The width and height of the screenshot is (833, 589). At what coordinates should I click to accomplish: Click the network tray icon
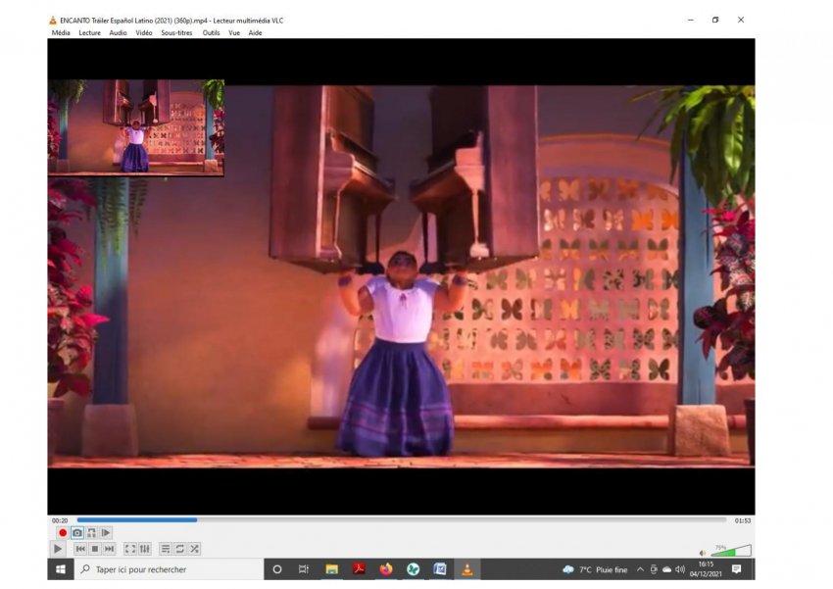[654, 569]
